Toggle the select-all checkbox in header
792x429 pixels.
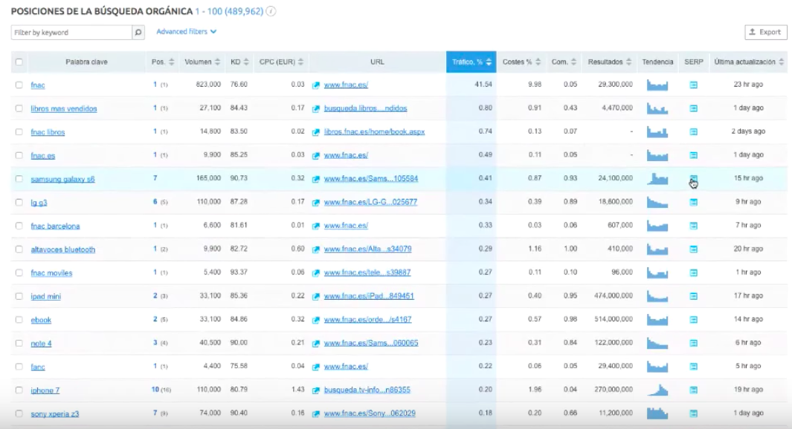(19, 62)
